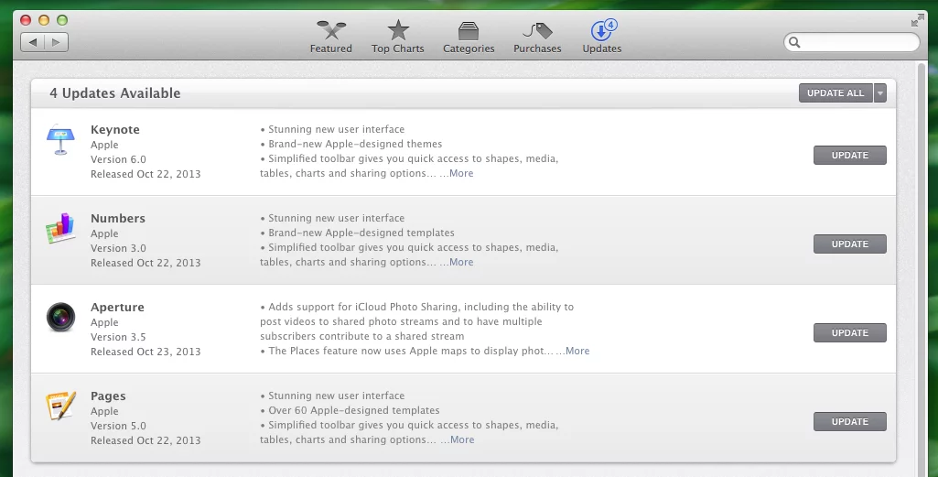This screenshot has height=477, width=938.
Task: Update the Keynote app
Action: pyautogui.click(x=849, y=155)
